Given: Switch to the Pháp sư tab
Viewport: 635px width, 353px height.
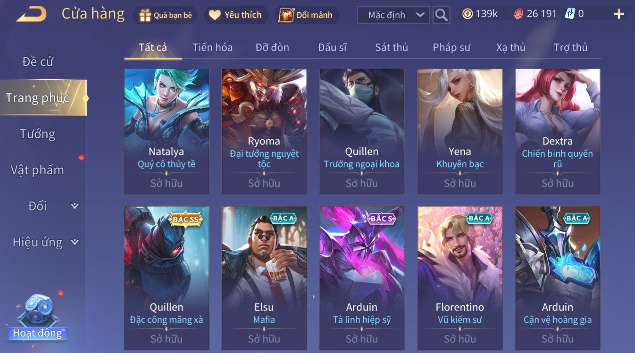Looking at the screenshot, I should (x=451, y=47).
